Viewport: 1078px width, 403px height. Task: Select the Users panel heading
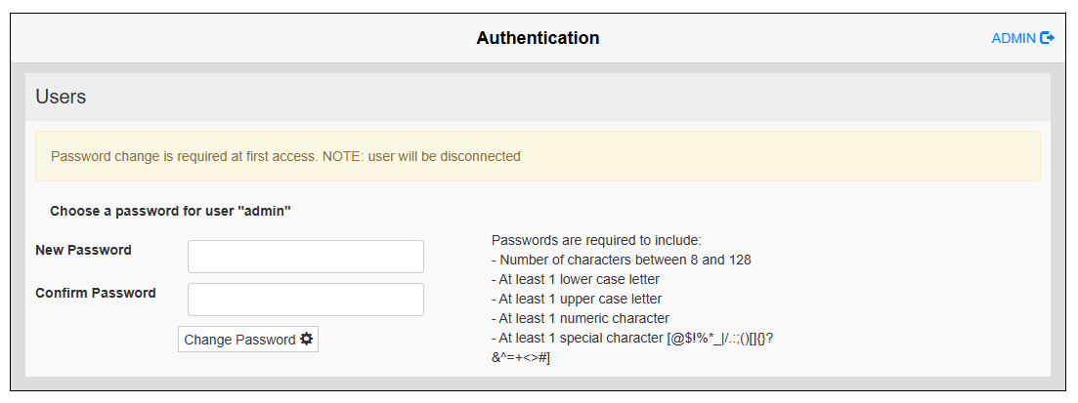(61, 97)
